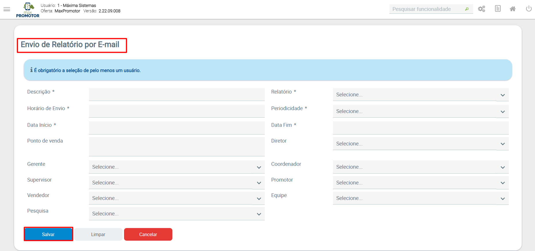Click the search magnifier icon
Screen dimensions: 535x251
click(x=467, y=9)
